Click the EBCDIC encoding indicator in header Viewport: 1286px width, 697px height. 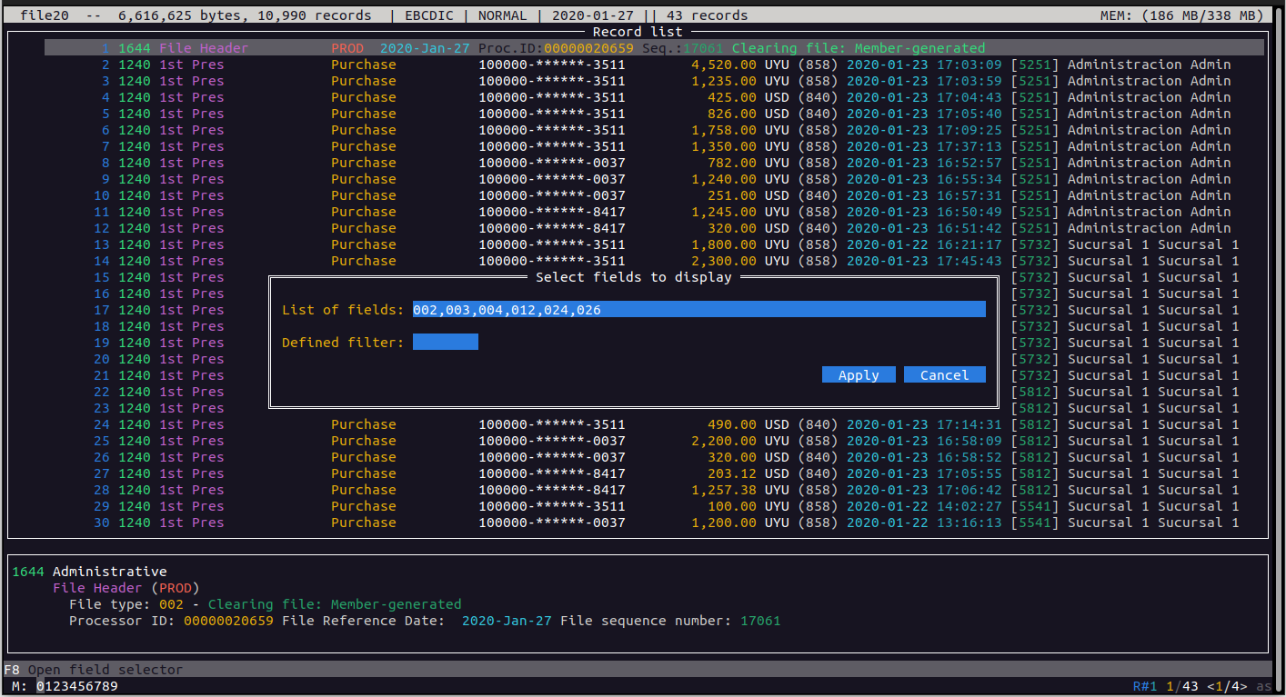(x=428, y=15)
